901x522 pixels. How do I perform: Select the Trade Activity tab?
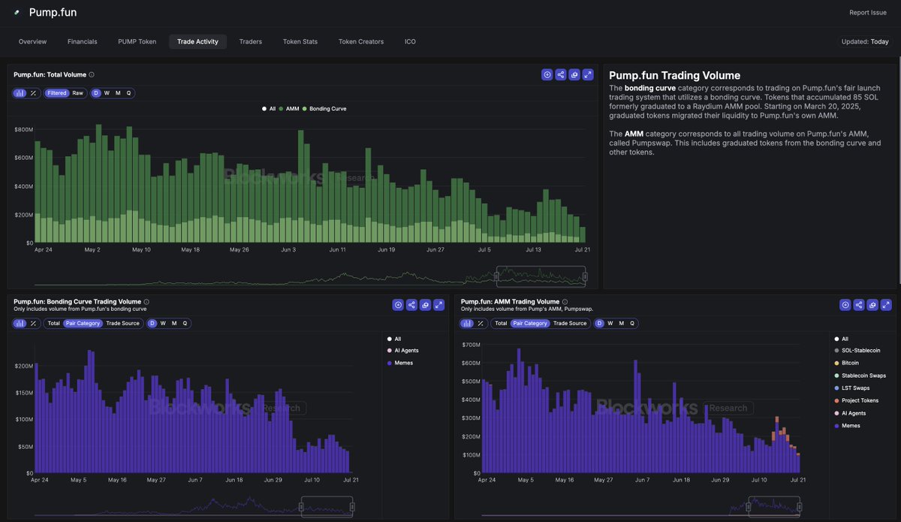[x=197, y=41]
